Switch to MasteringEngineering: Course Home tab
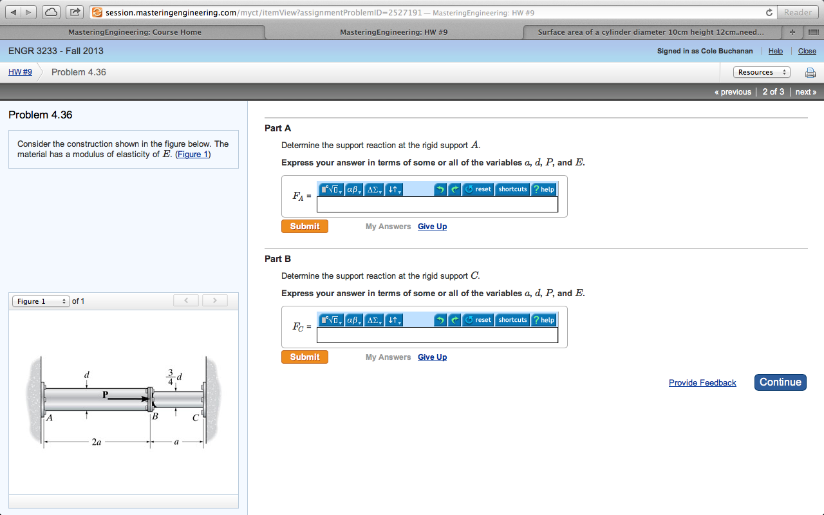Image resolution: width=824 pixels, height=515 pixels. [135, 32]
